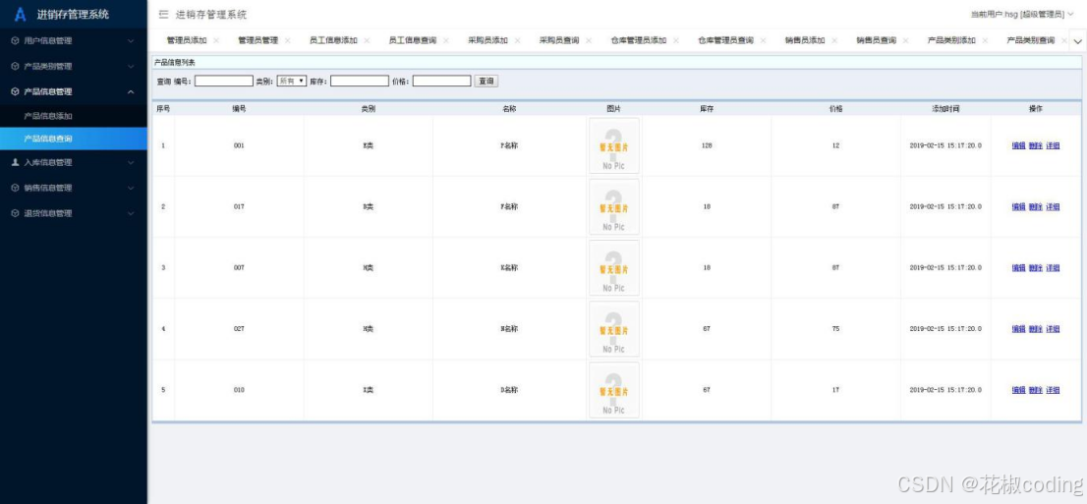This screenshot has height=504, width=1087.
Task: Switch to the 员工信息查询 tab
Action: (413, 41)
